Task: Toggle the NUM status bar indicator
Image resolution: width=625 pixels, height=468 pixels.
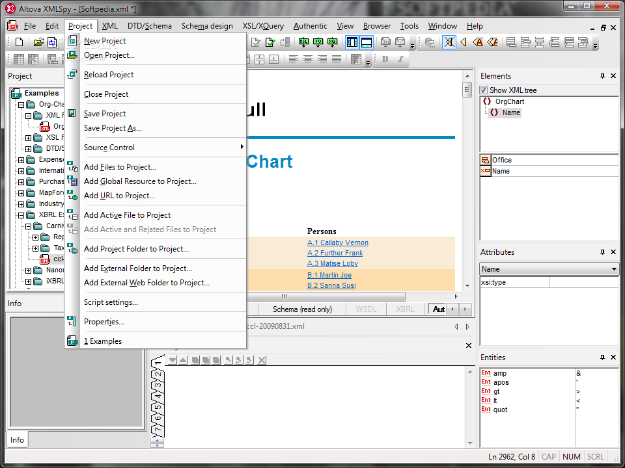Action: [x=571, y=457]
